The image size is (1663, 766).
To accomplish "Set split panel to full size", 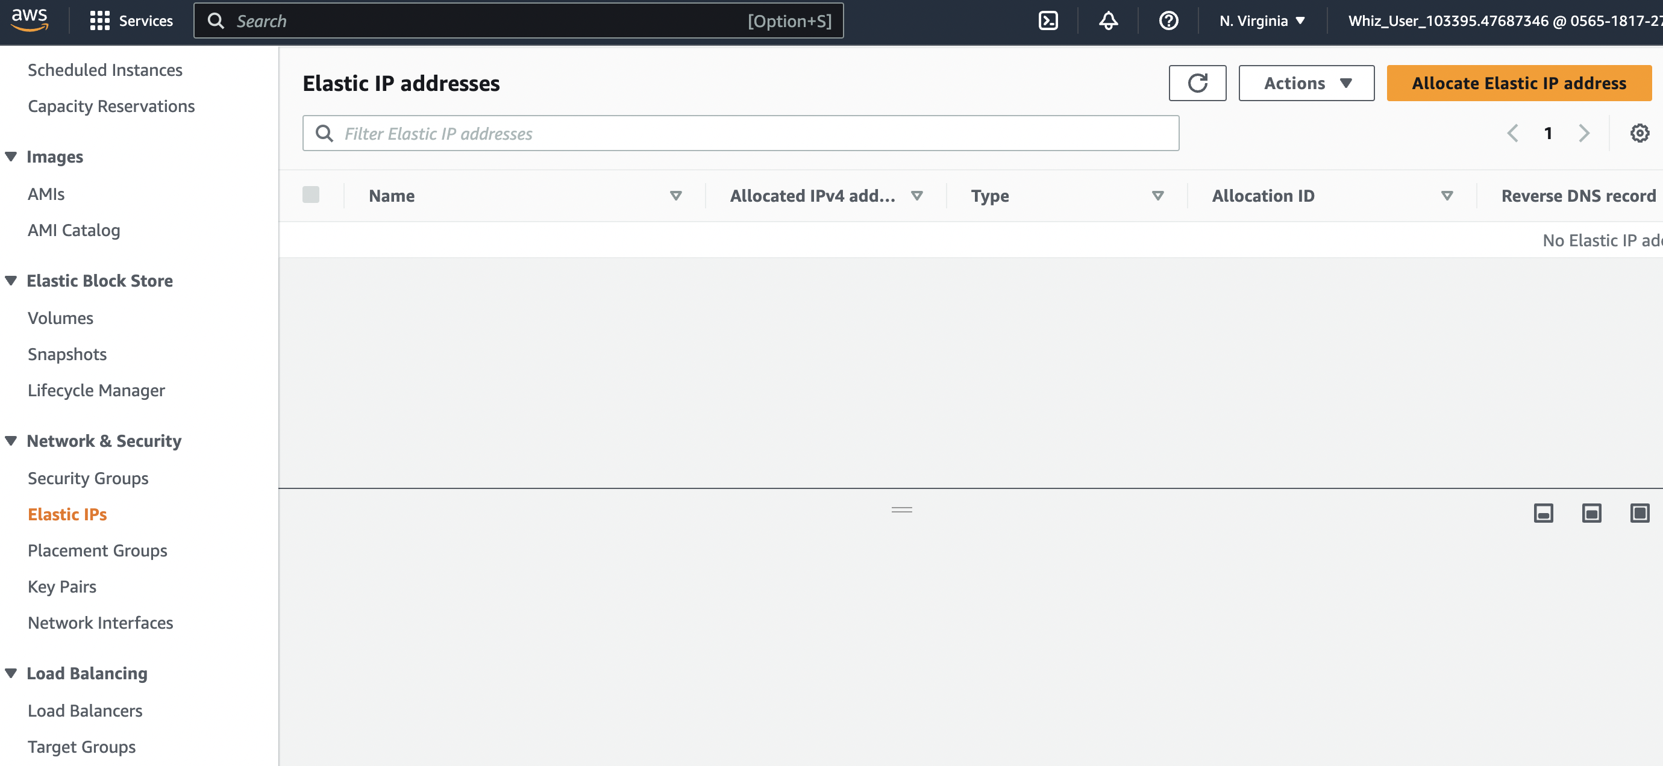I will tap(1639, 514).
